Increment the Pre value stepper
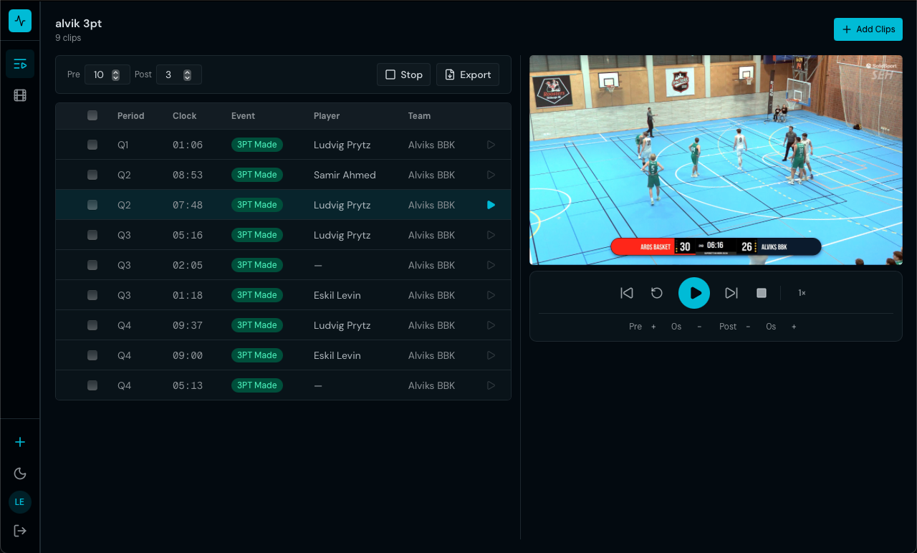917x553 pixels. click(x=117, y=71)
